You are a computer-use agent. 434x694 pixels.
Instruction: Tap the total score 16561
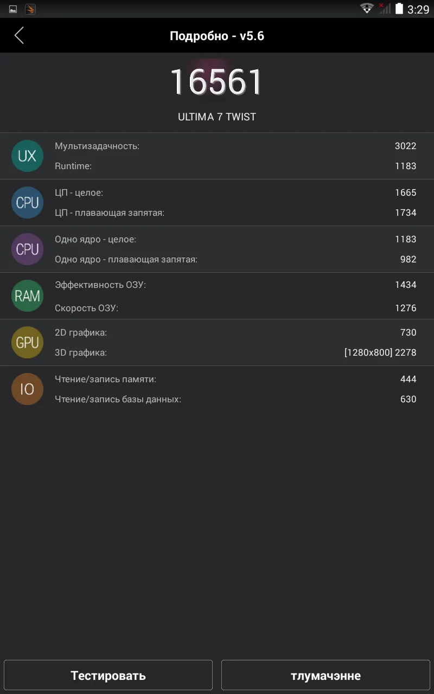pyautogui.click(x=217, y=82)
